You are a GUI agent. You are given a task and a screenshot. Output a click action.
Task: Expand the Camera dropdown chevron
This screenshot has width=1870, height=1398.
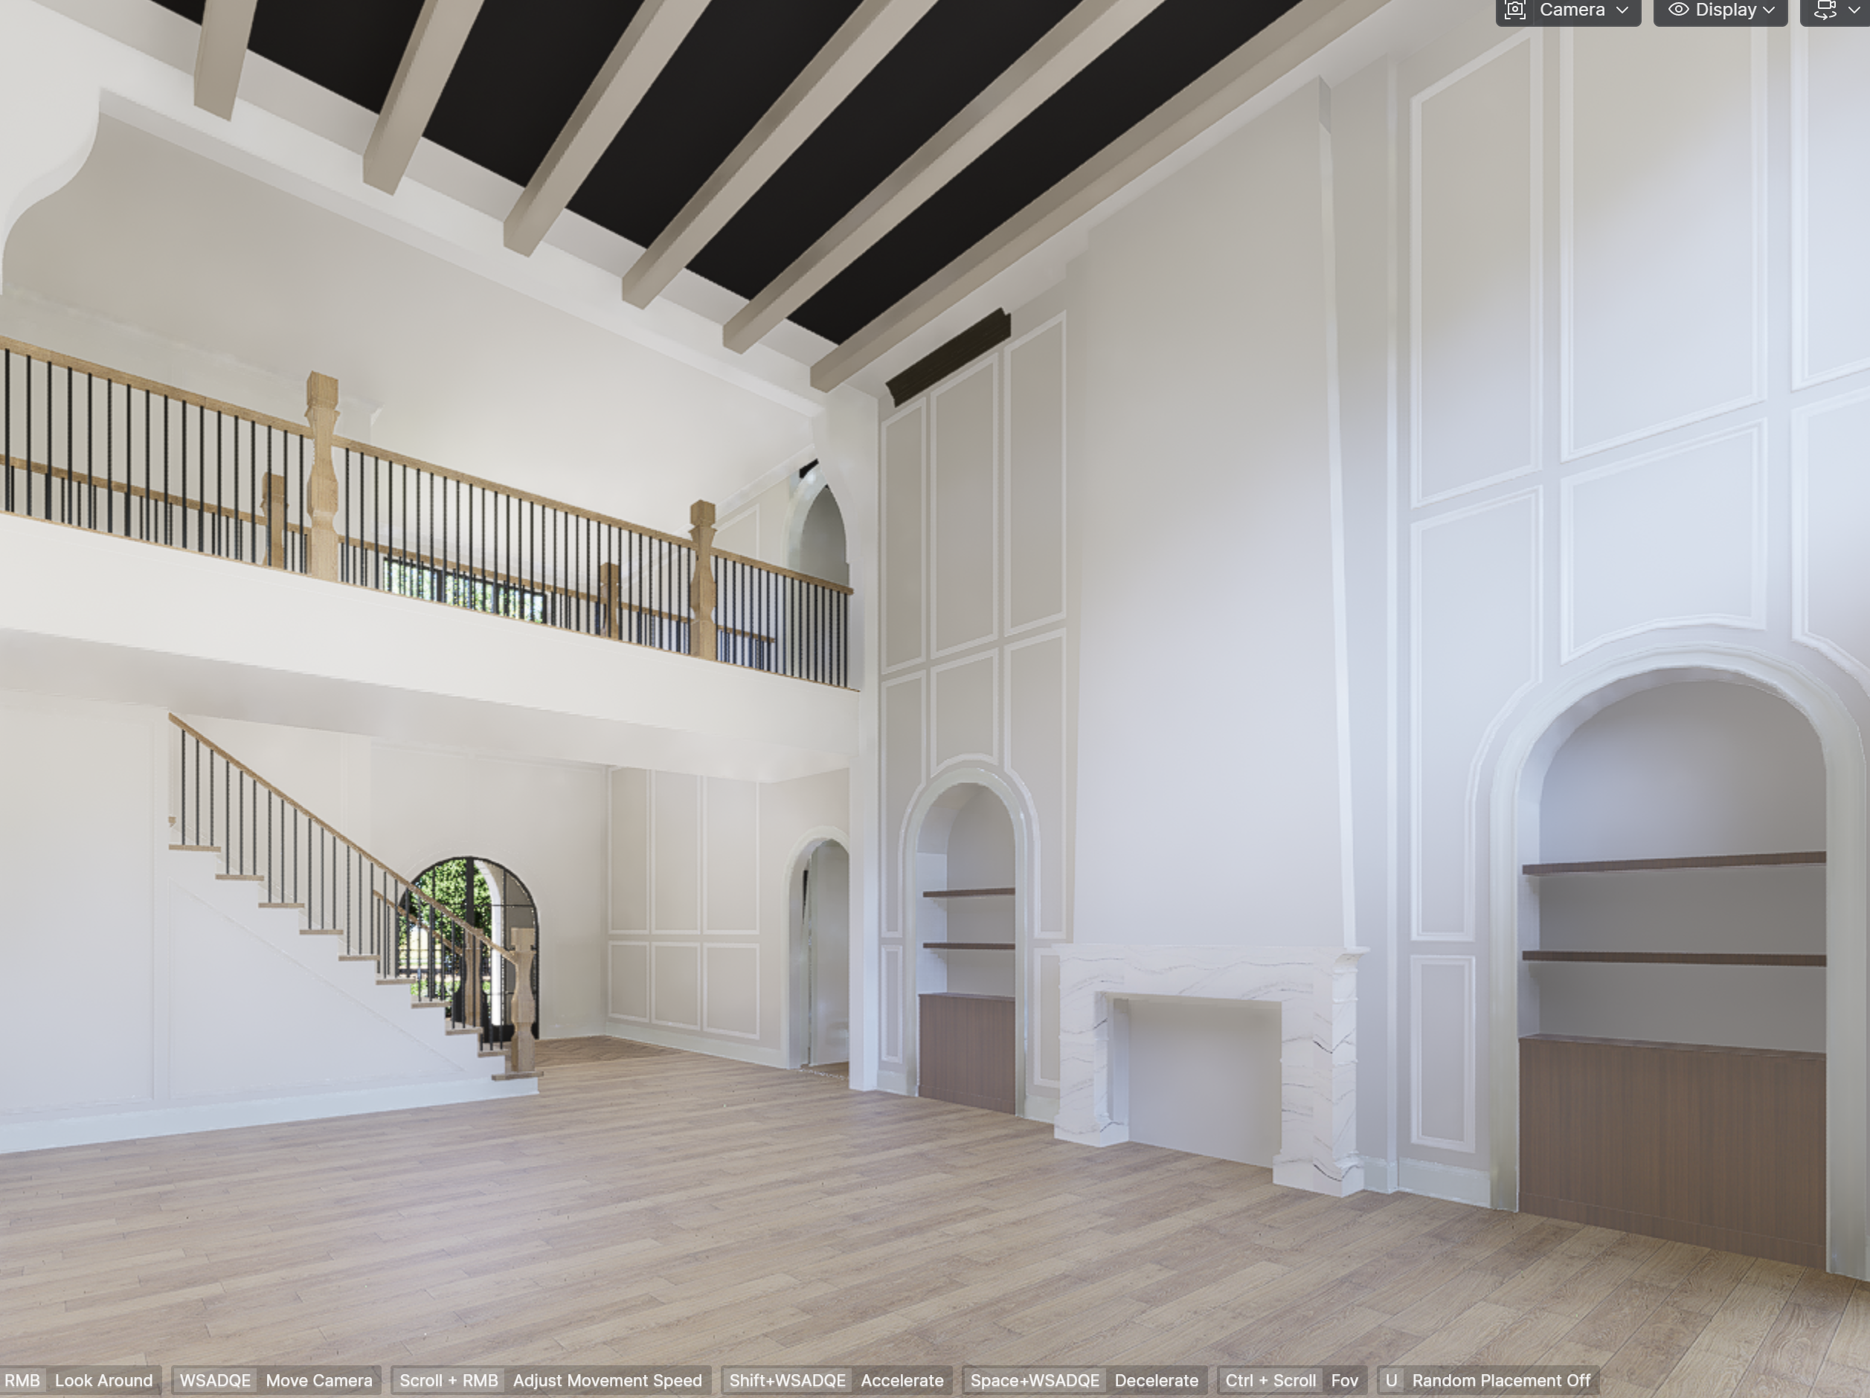tap(1622, 10)
